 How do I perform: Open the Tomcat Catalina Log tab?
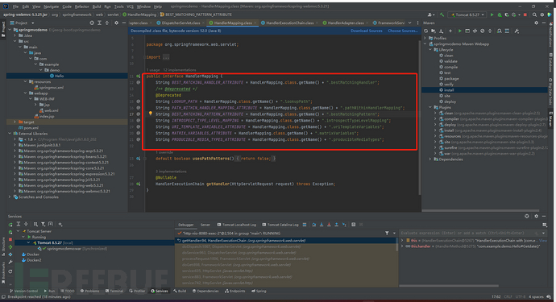click(x=280, y=225)
